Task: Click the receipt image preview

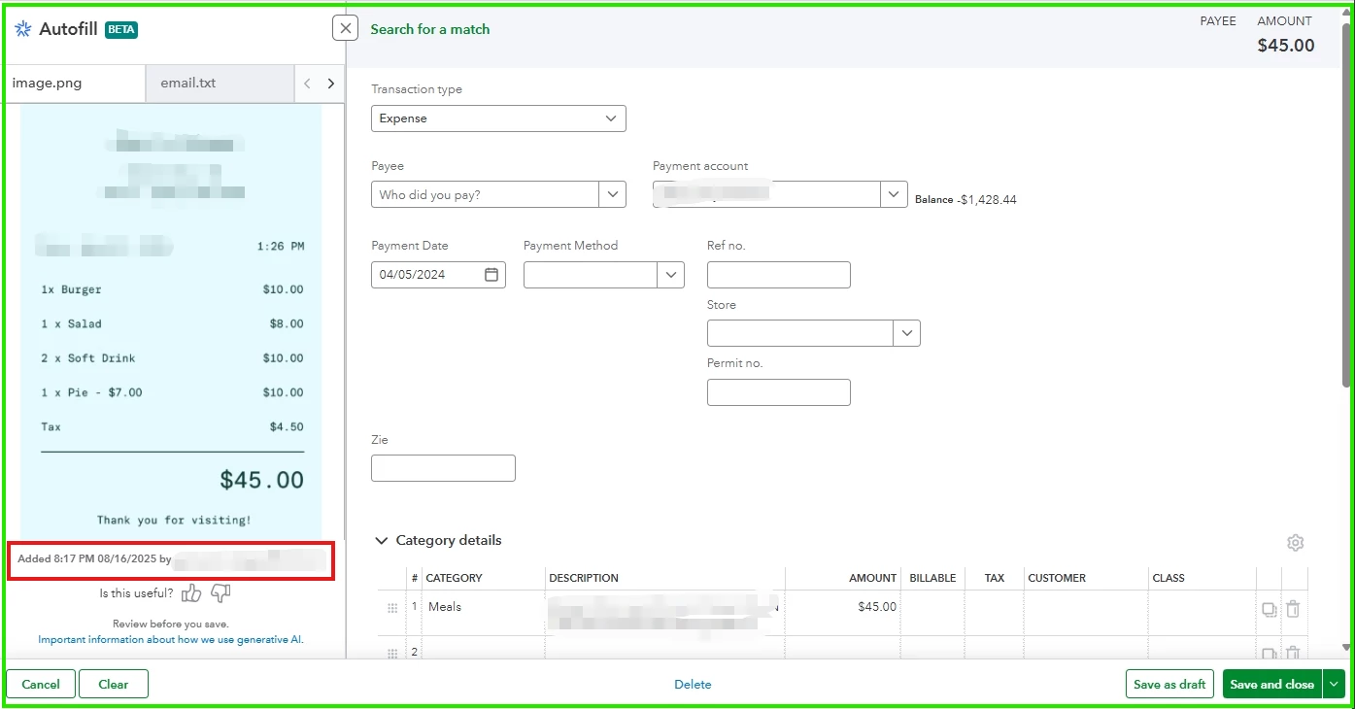Action: [171, 321]
